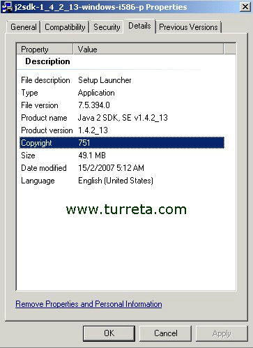Screen dimensions: 253x348
Task: Click the 1.4.2_13 product version value
Action: [93, 130]
